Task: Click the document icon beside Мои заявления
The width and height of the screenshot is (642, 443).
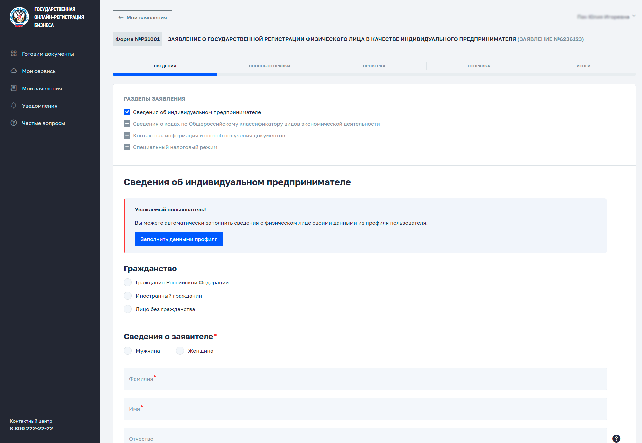Action: click(x=14, y=88)
